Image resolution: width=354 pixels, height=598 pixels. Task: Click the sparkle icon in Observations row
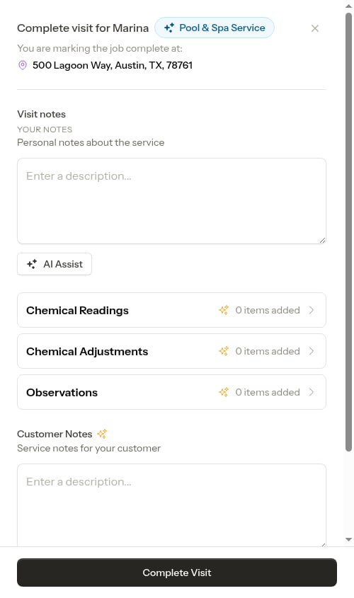(x=224, y=392)
